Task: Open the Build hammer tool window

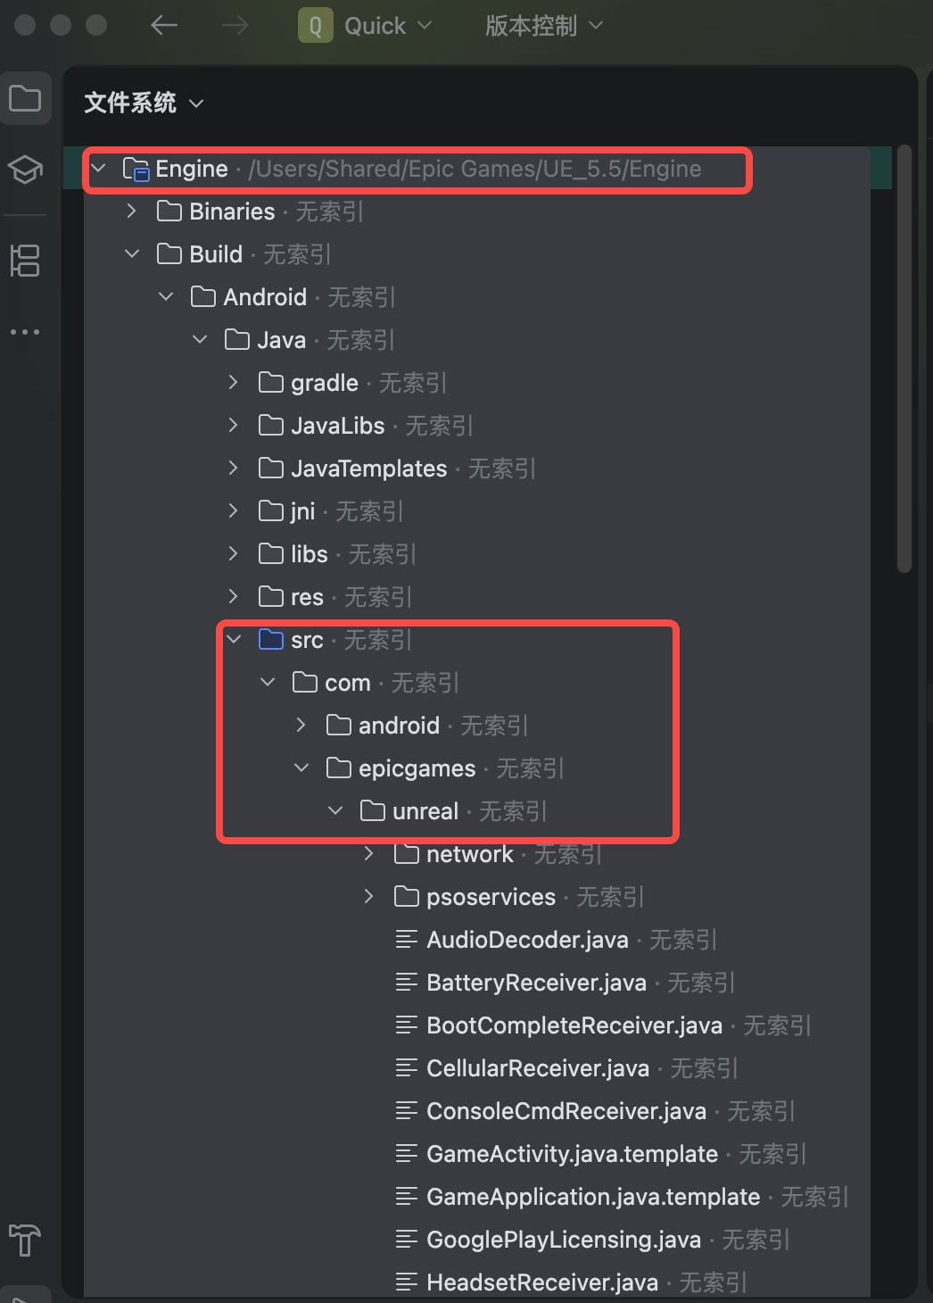Action: (25, 1240)
